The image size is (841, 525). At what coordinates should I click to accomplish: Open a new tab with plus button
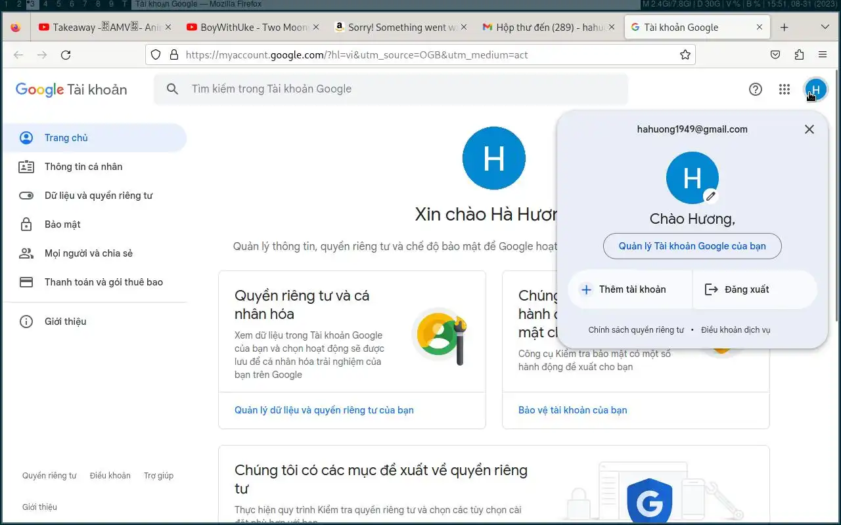coord(784,28)
